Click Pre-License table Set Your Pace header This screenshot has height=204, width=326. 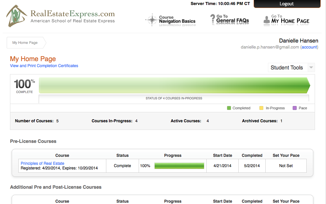click(x=286, y=155)
